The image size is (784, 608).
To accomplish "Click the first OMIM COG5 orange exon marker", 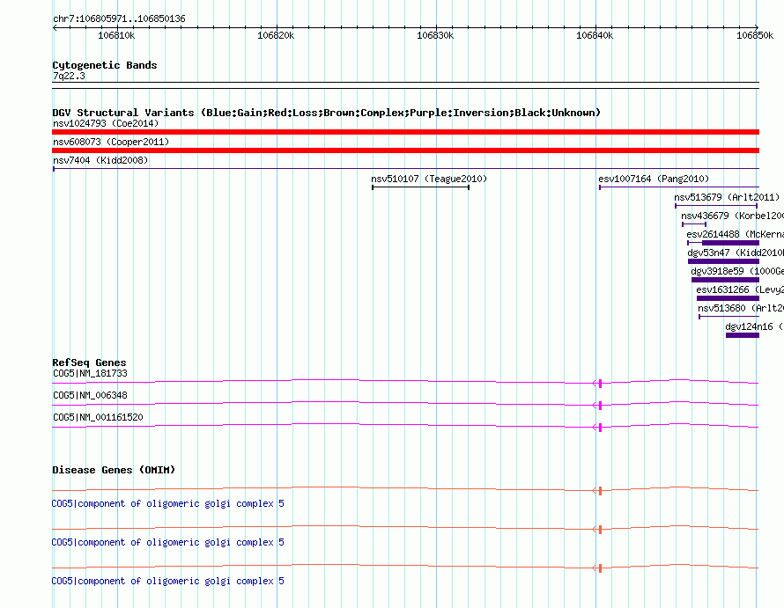I will click(600, 491).
